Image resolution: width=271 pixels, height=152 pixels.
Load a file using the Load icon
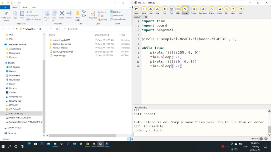pos(150,9)
